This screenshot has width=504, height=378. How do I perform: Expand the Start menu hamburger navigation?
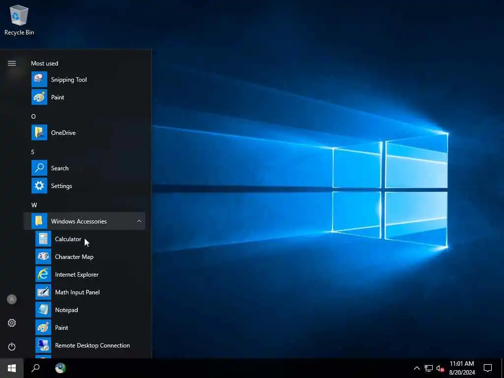[12, 63]
